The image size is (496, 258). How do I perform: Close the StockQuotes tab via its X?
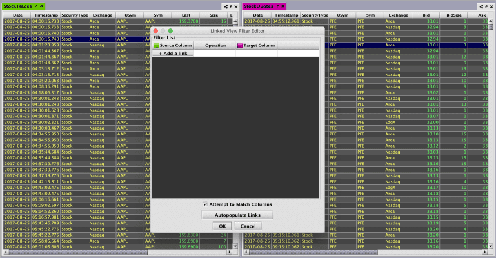point(284,5)
